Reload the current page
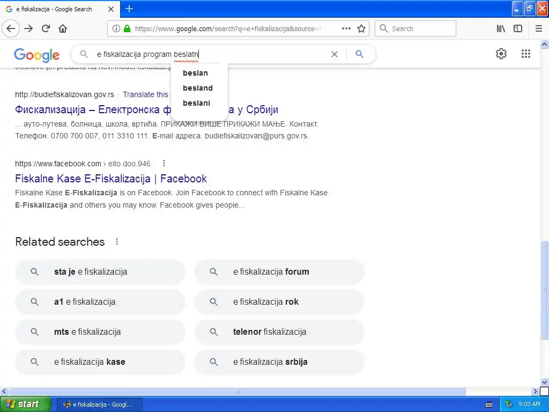 (46, 28)
